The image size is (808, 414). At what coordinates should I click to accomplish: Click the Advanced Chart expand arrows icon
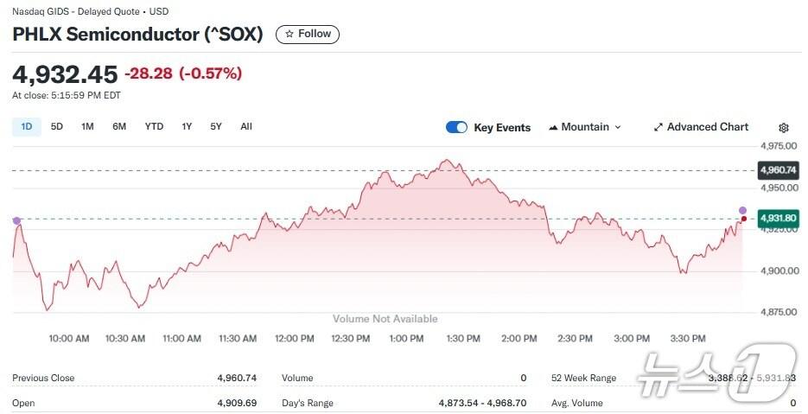(658, 127)
